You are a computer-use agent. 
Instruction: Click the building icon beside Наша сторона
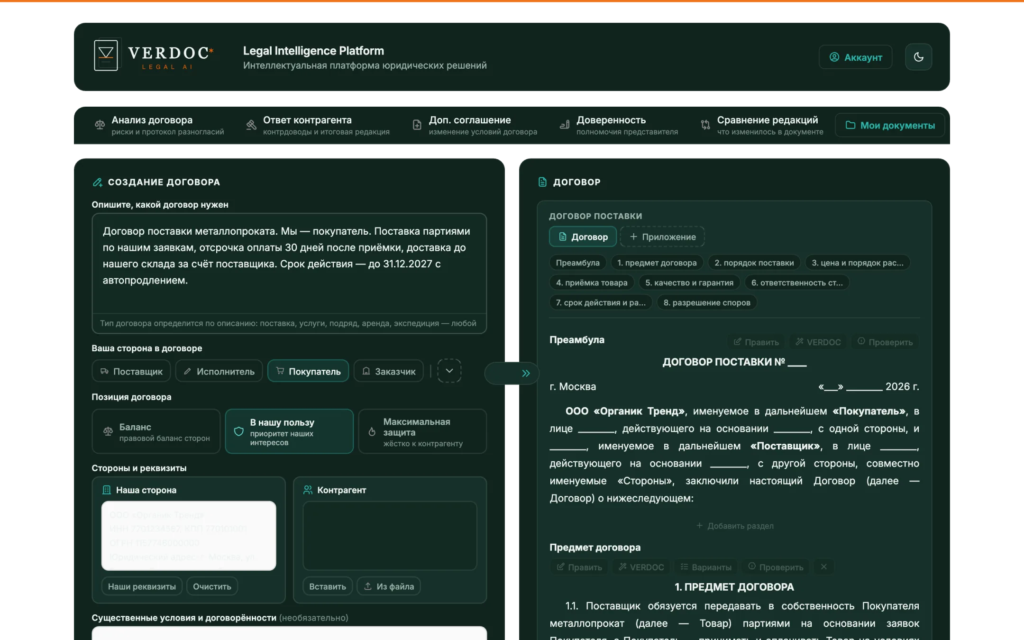click(107, 490)
